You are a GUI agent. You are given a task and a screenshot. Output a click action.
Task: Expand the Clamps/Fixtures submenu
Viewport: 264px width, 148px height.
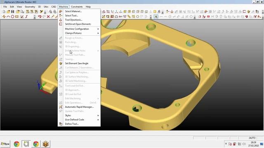coord(79,33)
